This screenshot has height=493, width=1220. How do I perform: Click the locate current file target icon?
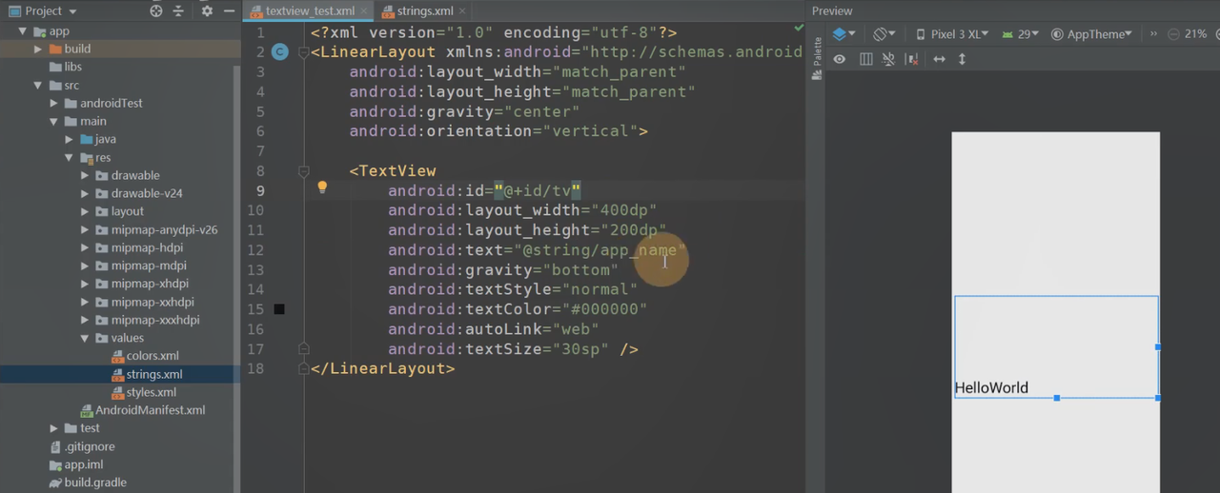[x=156, y=11]
